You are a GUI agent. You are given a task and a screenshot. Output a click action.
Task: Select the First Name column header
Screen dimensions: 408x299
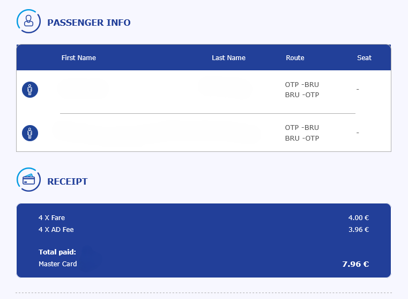[x=79, y=58]
